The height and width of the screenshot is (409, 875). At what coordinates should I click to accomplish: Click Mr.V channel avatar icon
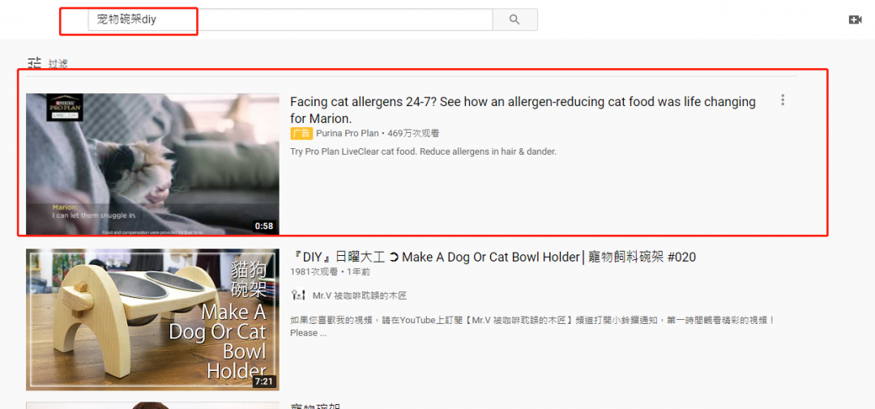point(298,295)
